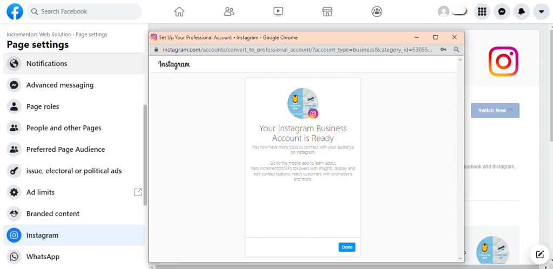Click the Facebook logo icon
This screenshot has width=553, height=269.
15,11
